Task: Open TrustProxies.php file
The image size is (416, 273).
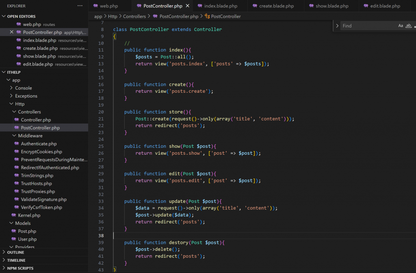Action: (x=44, y=191)
